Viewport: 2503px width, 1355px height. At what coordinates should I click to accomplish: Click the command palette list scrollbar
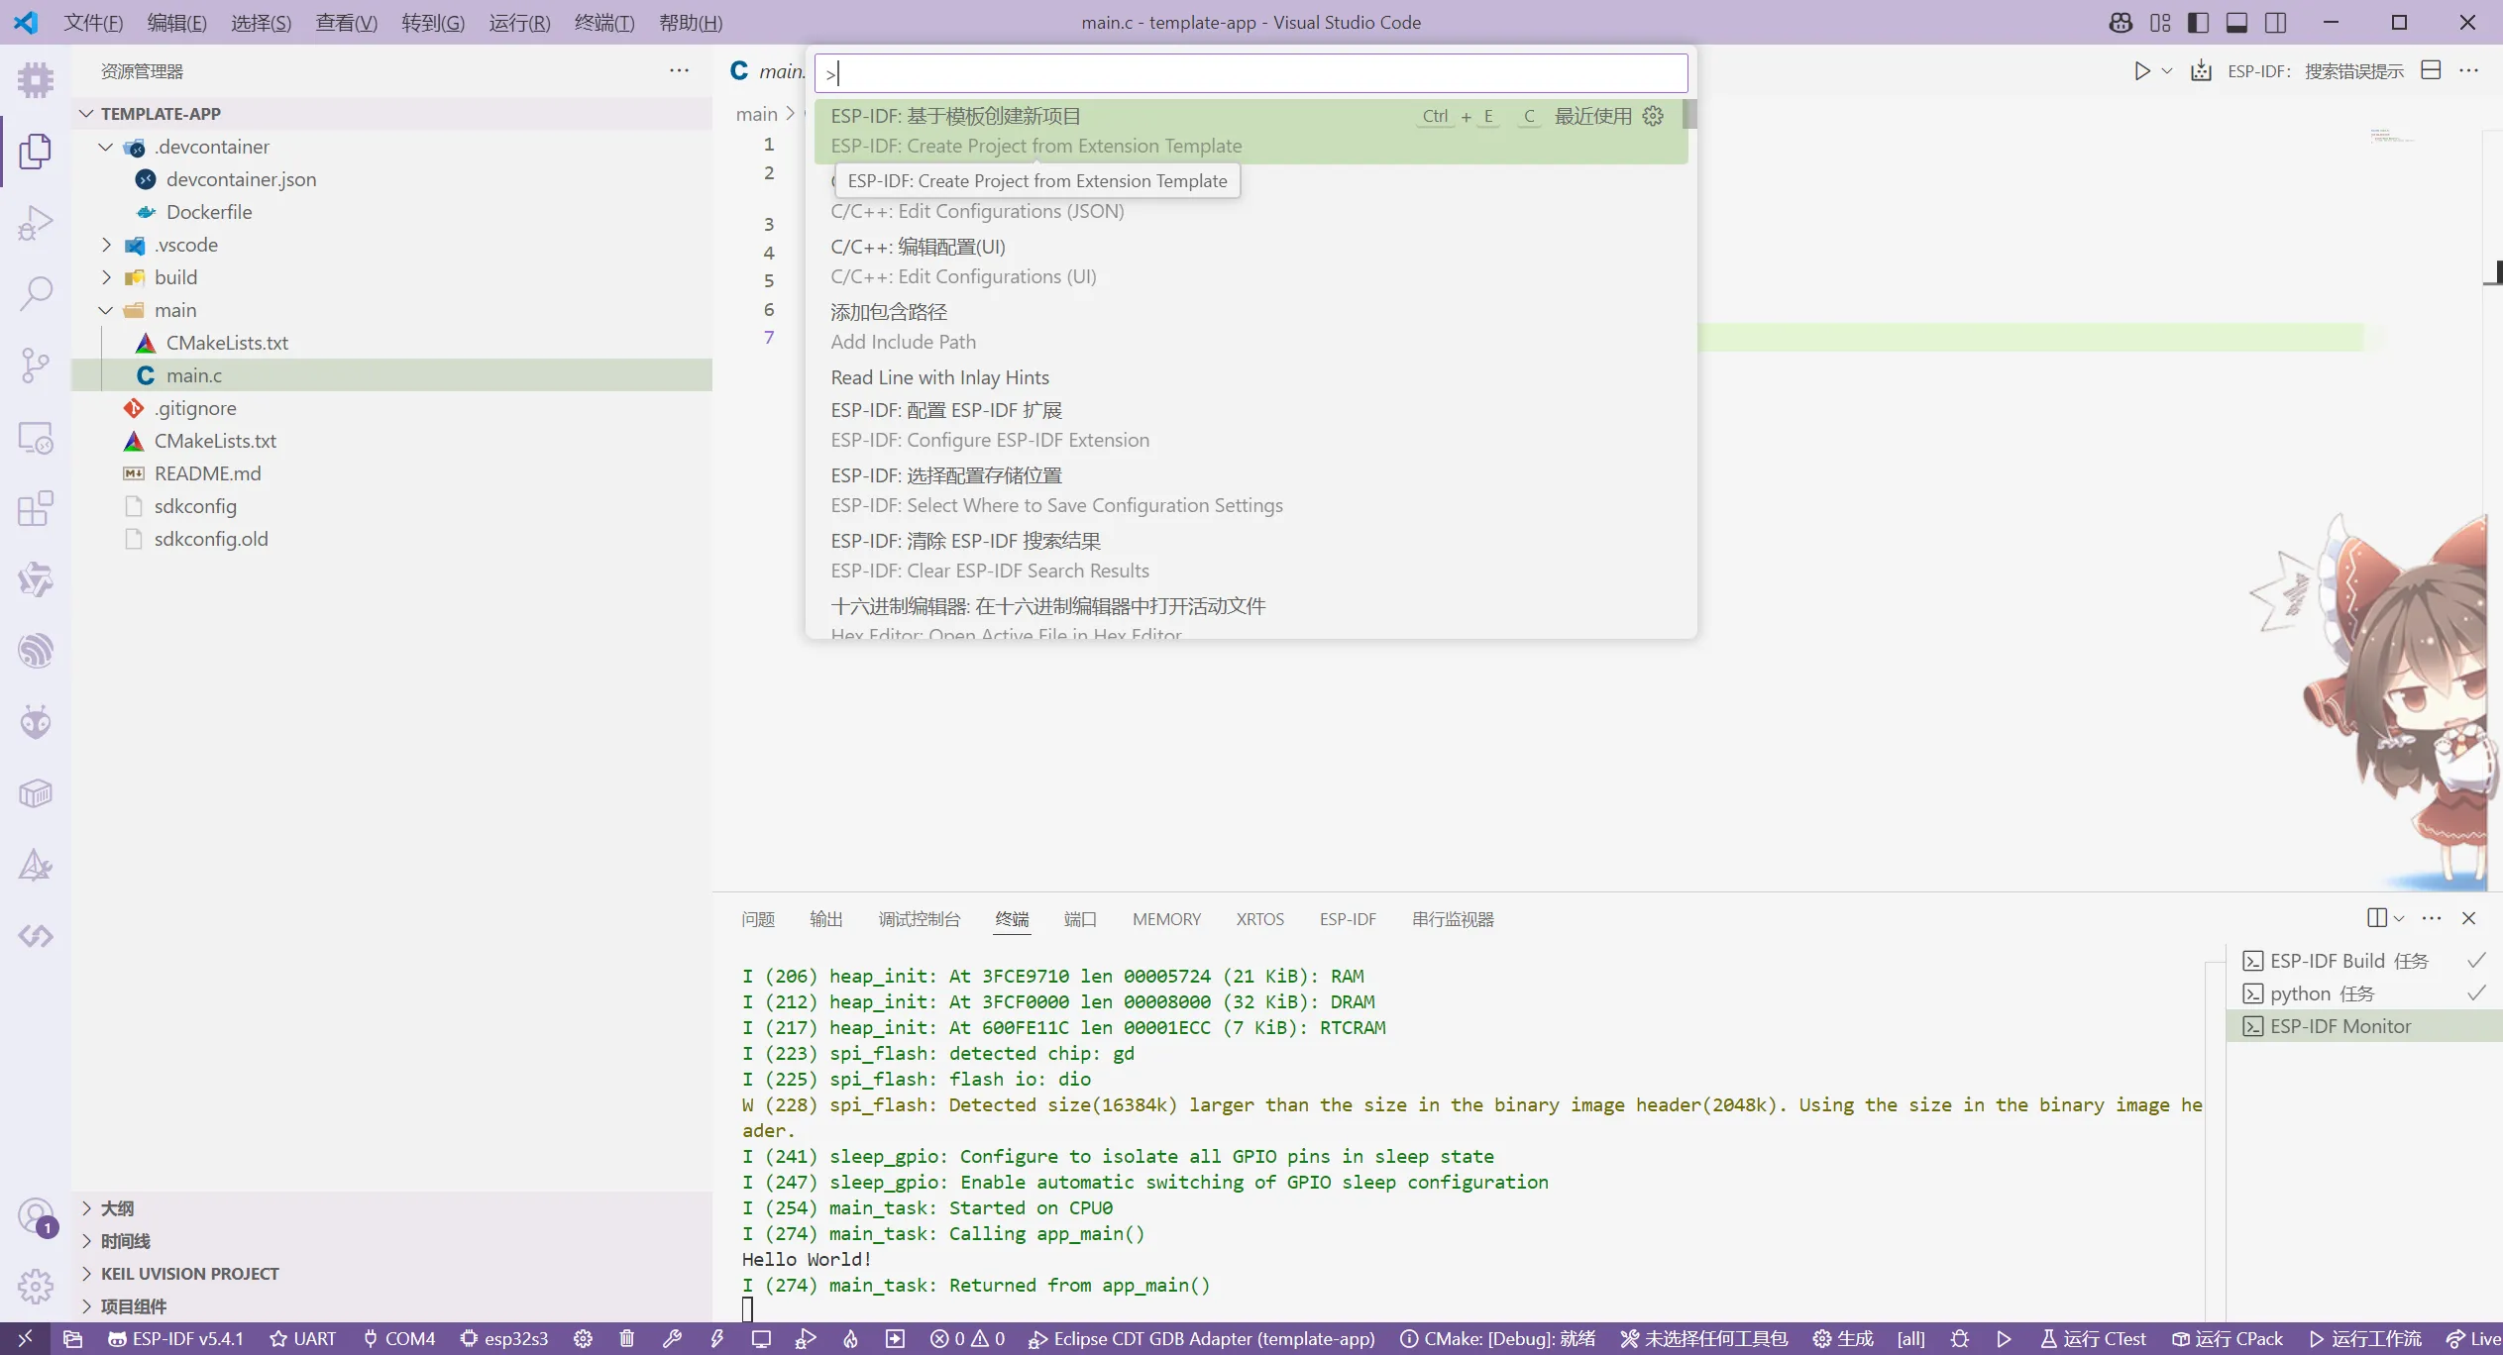[x=1689, y=115]
